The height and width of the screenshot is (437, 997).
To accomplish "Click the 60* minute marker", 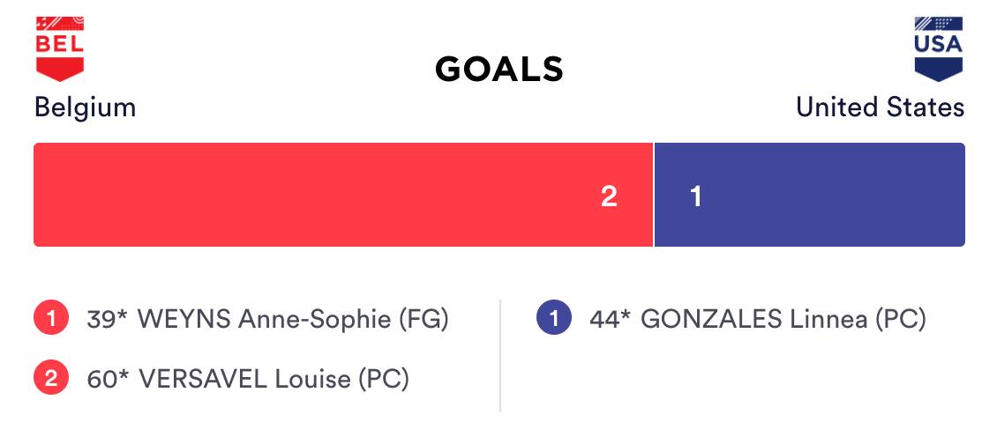I will click(108, 380).
